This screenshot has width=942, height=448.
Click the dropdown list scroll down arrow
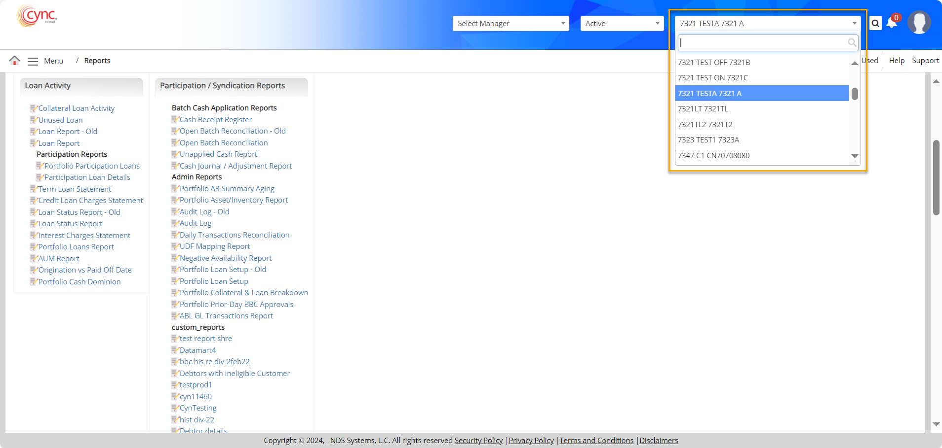point(855,156)
